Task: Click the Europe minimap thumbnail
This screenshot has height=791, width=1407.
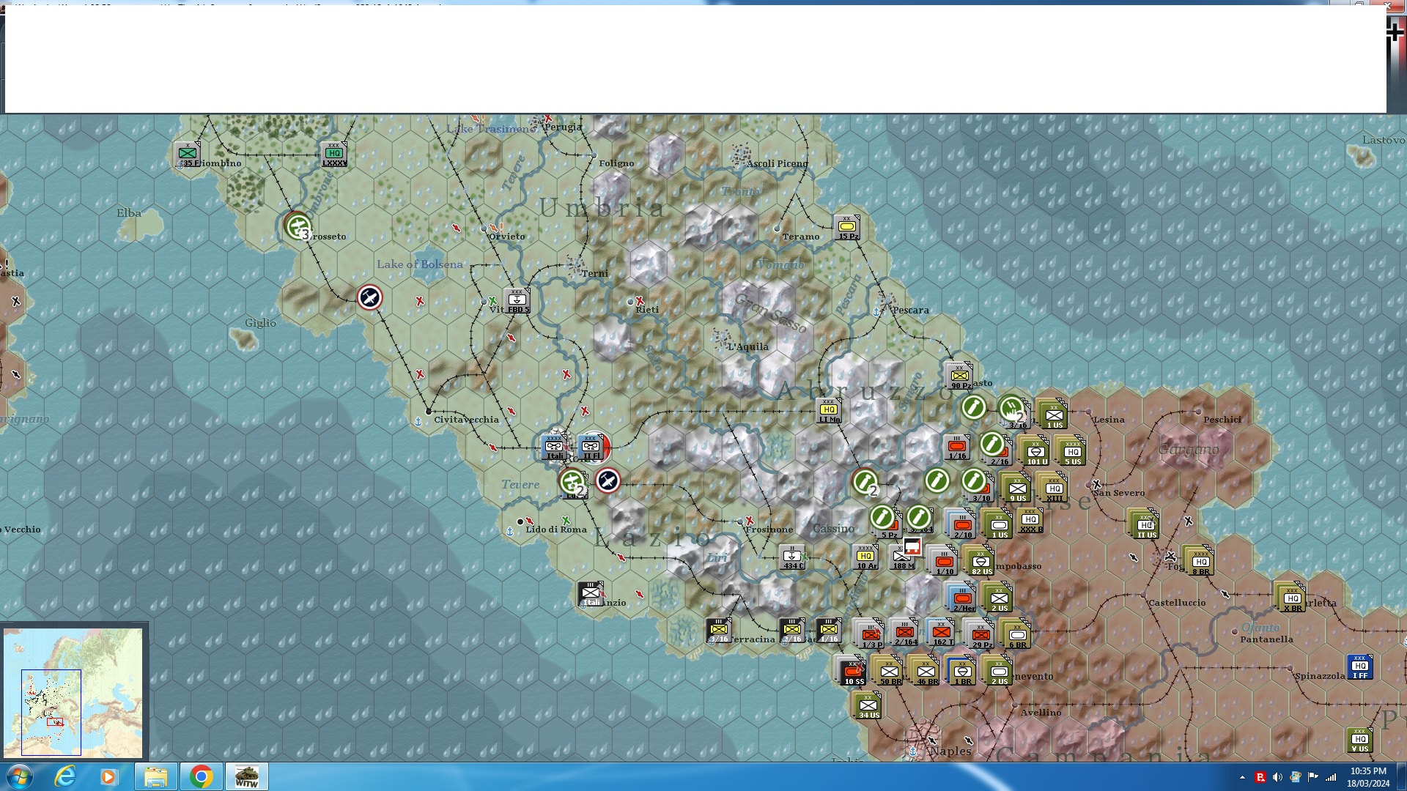Action: tap(73, 692)
